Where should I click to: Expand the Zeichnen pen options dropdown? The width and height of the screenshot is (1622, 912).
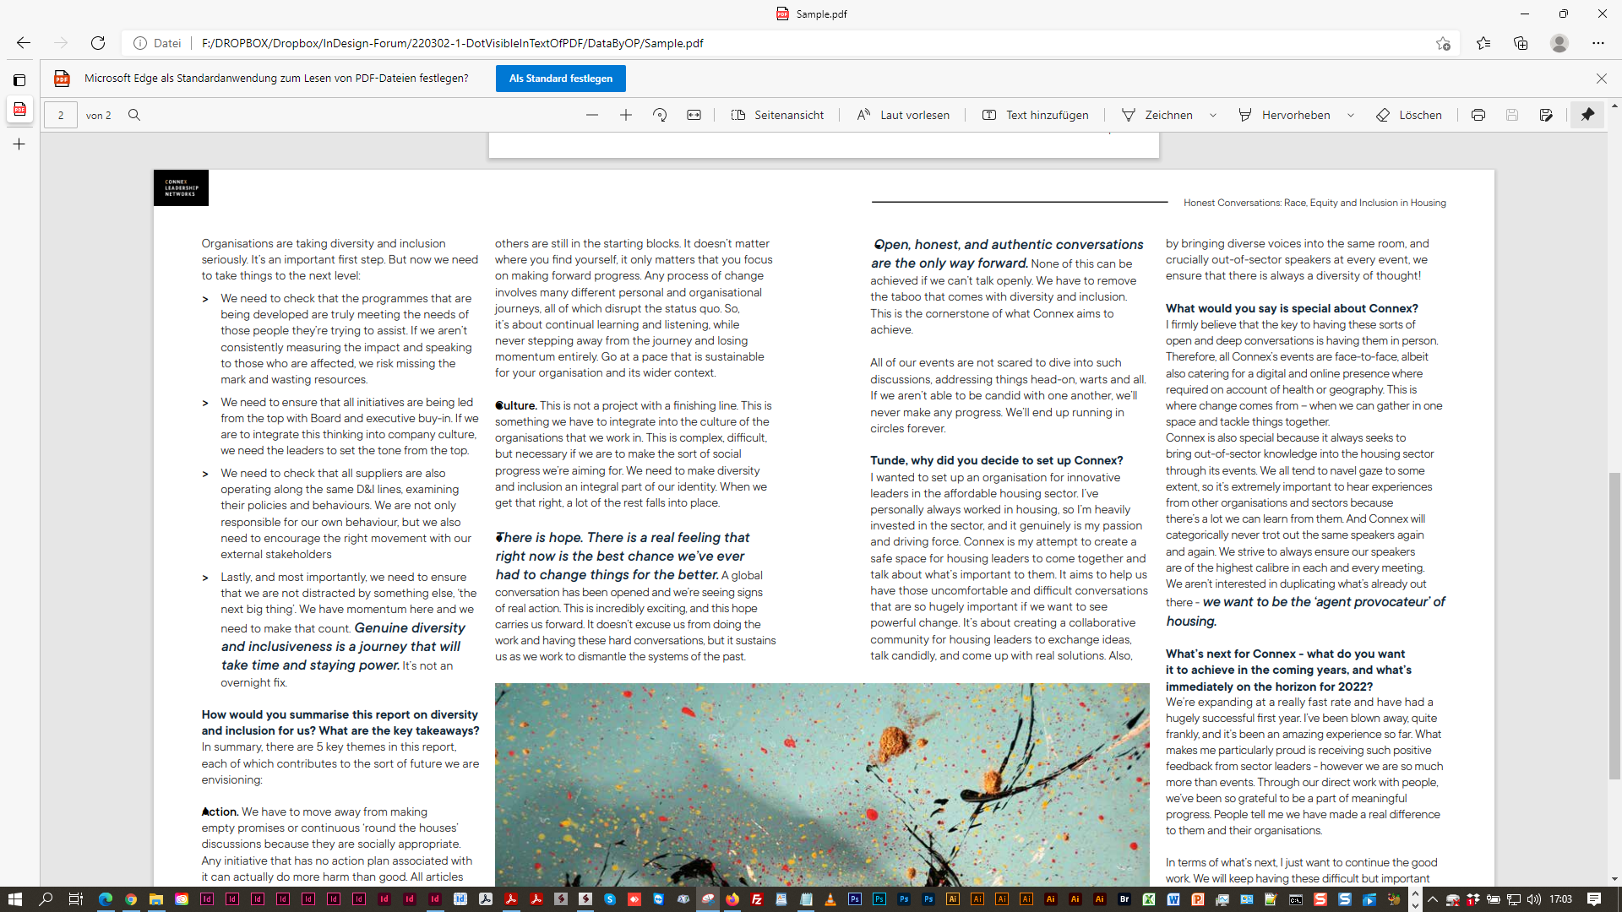[1214, 115]
